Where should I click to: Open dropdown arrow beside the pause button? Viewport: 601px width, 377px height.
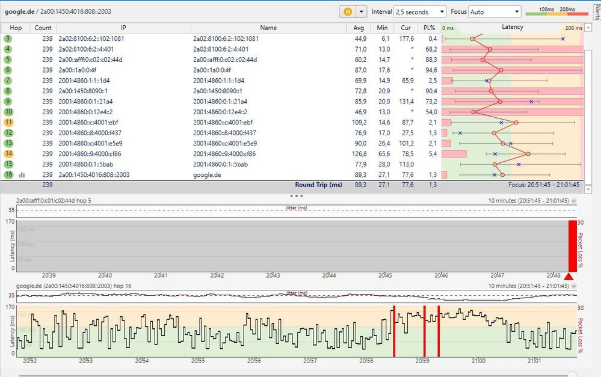pyautogui.click(x=361, y=11)
